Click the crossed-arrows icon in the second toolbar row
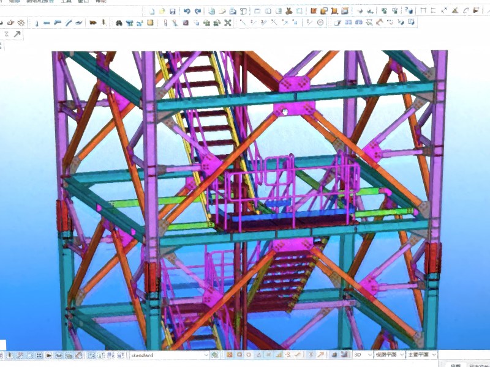This screenshot has height=367, width=490. pyautogui.click(x=228, y=23)
